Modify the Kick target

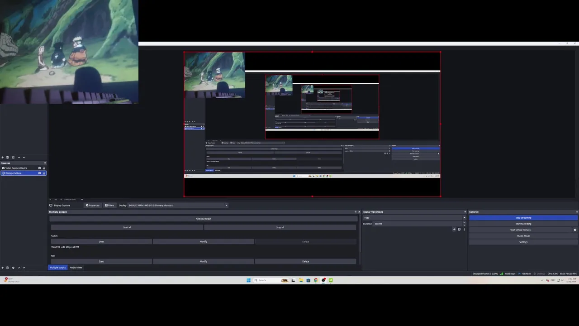[204, 261]
